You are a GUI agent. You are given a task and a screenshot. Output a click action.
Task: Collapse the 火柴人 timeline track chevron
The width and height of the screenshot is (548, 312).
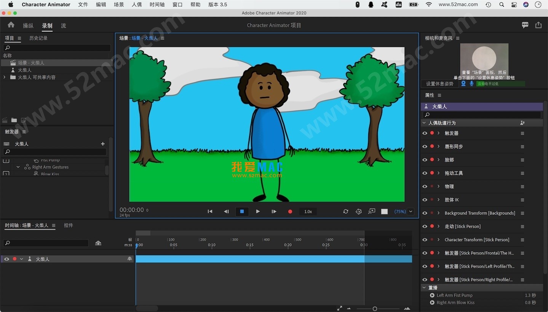(21, 259)
